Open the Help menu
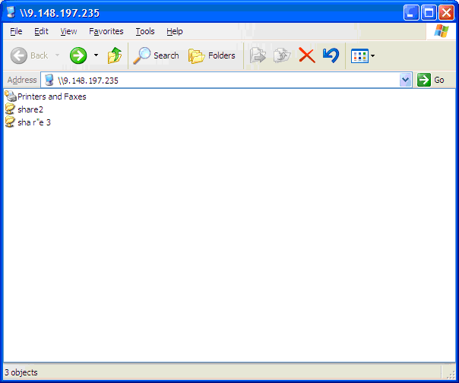Viewport: 459px width, 383px height. tap(175, 31)
